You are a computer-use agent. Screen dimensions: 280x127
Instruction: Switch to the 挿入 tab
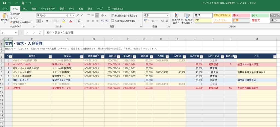(25, 9)
